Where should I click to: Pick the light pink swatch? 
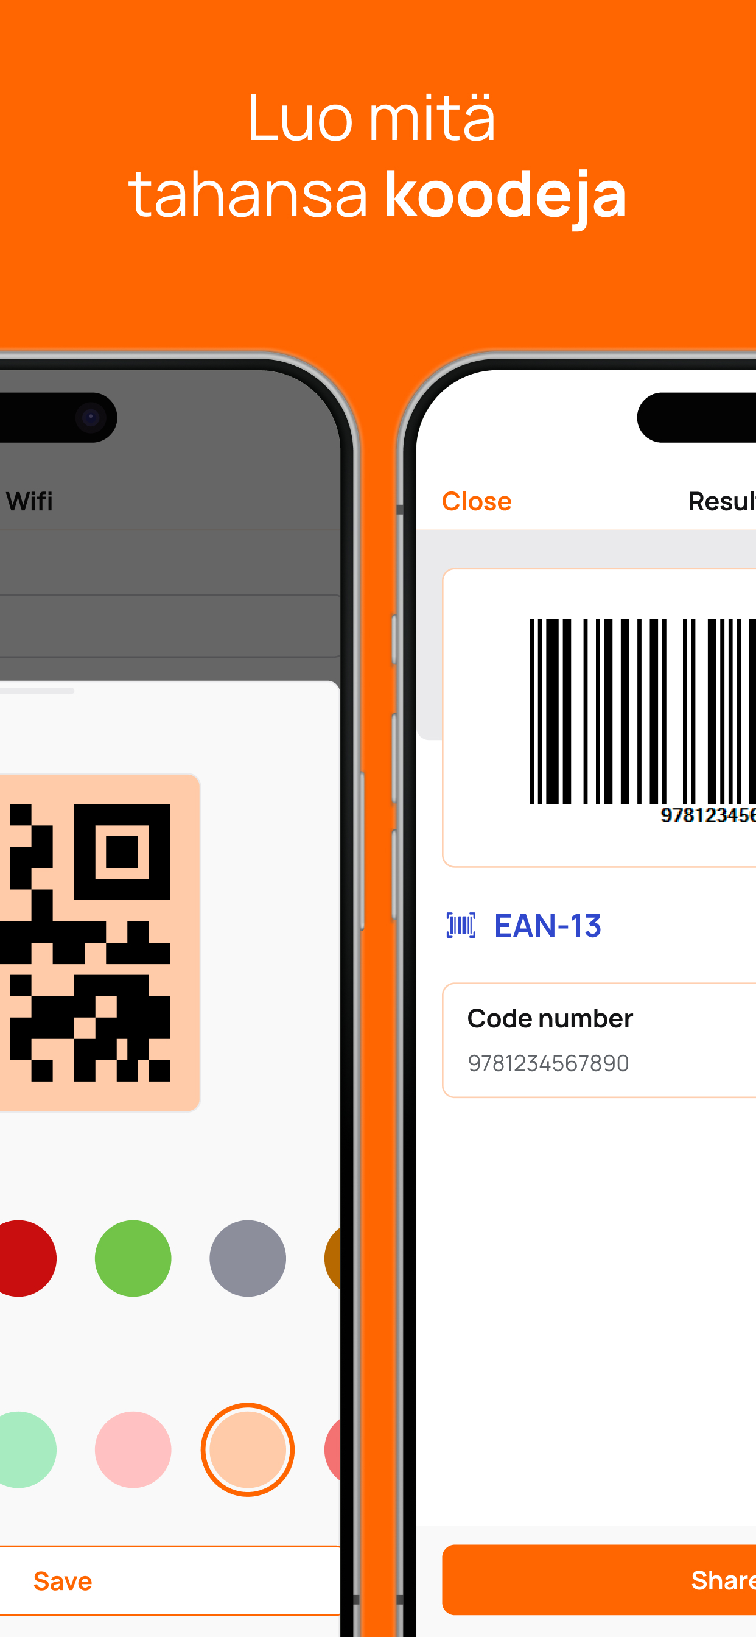coord(133,1449)
